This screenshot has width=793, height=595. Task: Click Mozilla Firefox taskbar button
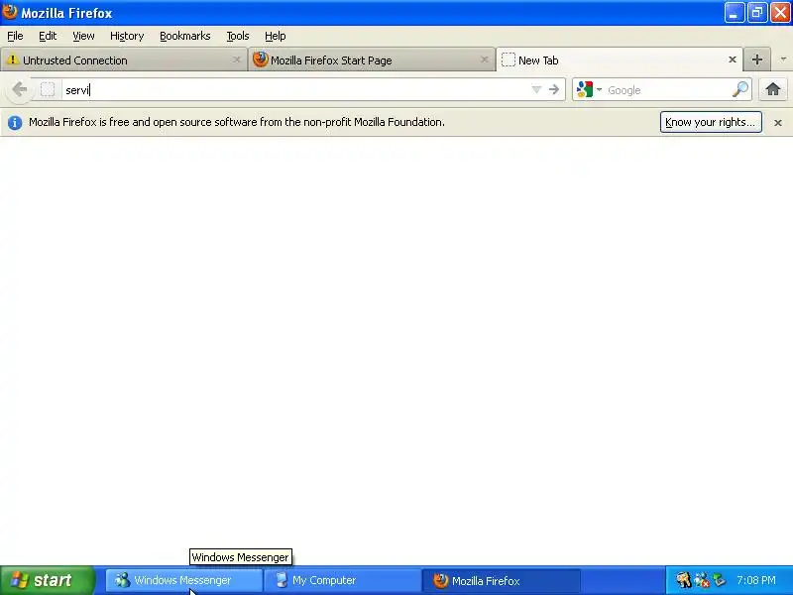[x=502, y=580]
